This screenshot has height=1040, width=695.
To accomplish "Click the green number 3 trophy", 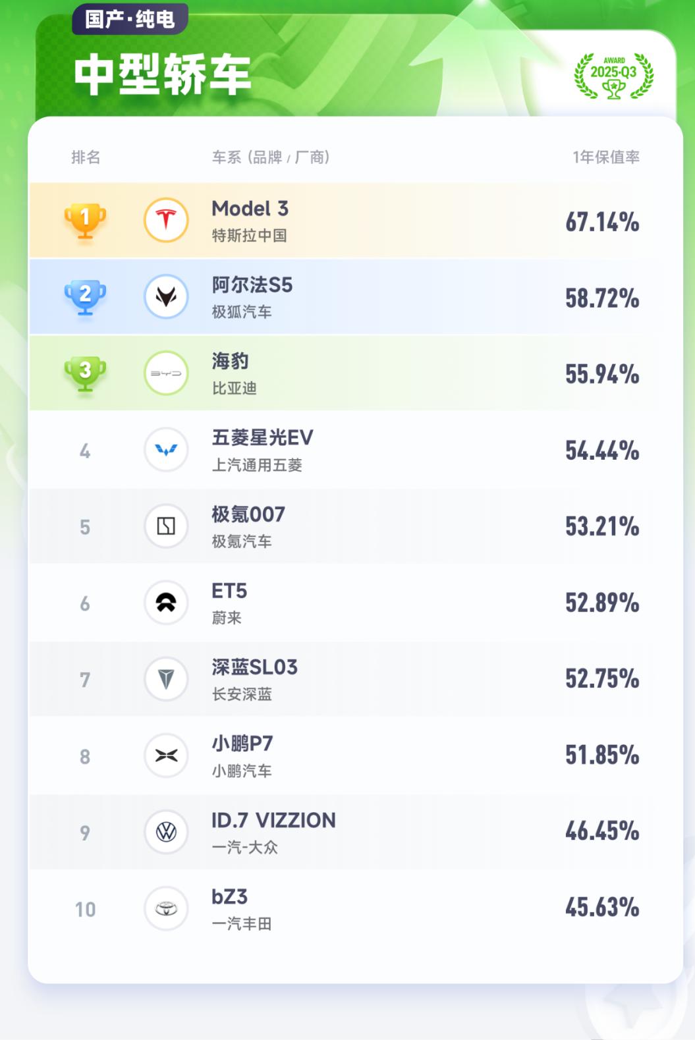I will [85, 374].
